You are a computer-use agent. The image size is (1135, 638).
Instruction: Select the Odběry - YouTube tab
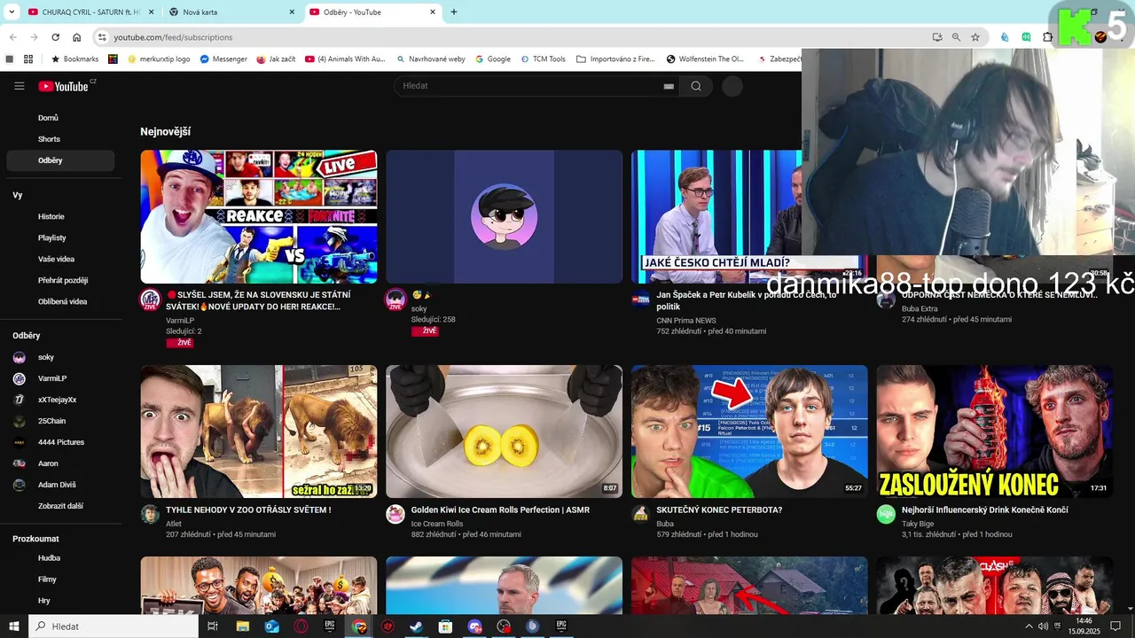[x=372, y=12]
